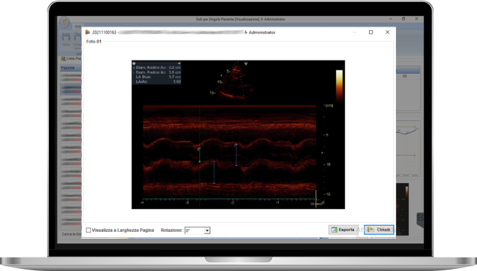Viewport: 477px width, 271px height.
Task: Click the round application menu button
Action: tap(64, 22)
